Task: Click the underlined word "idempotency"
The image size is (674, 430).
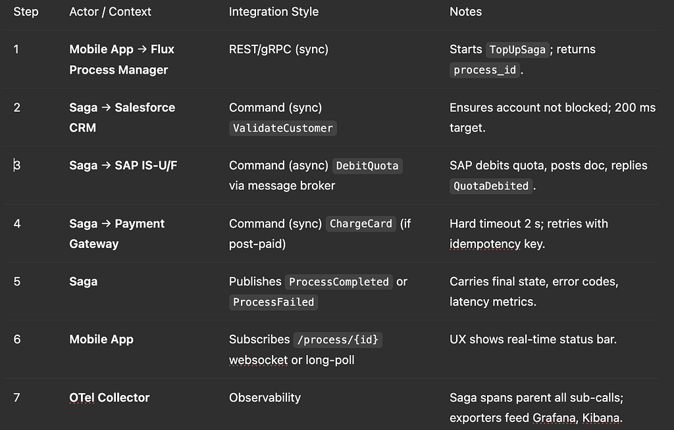Action: tap(484, 244)
